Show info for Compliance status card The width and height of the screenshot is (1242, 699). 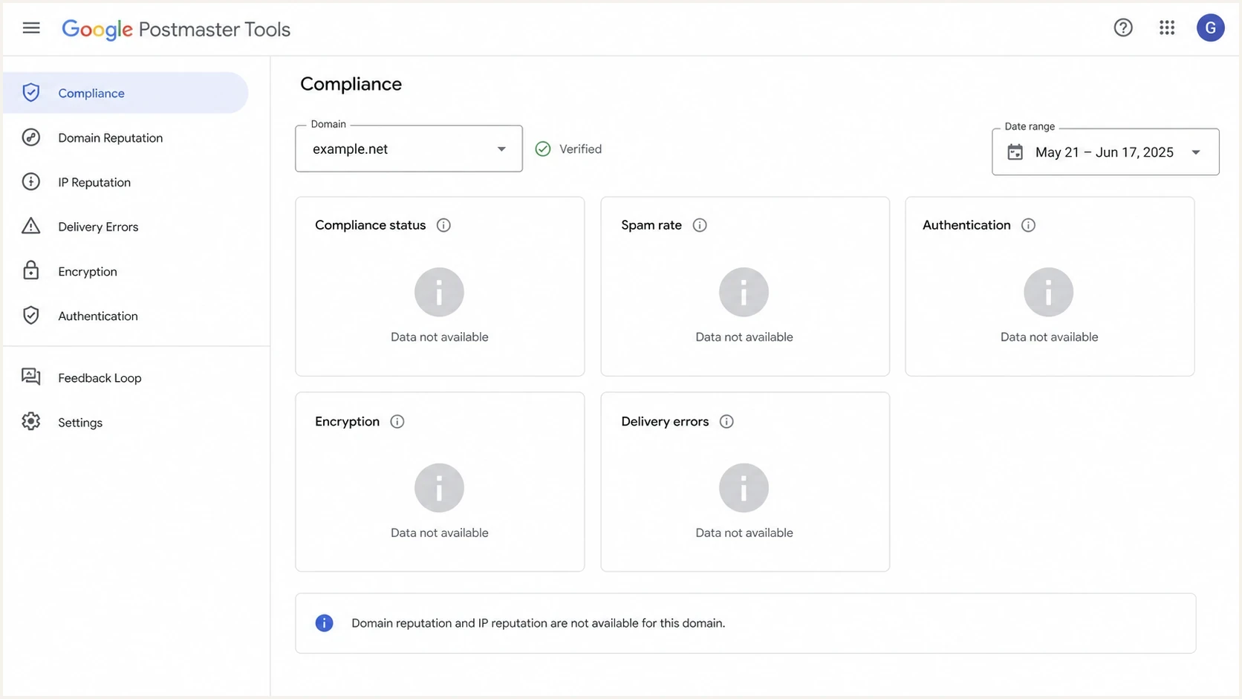[x=443, y=225]
